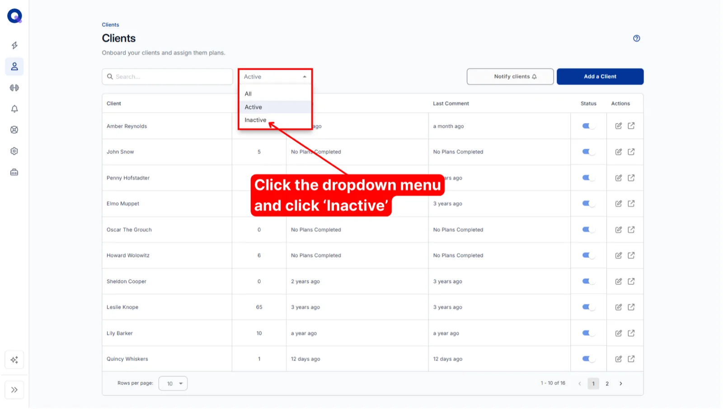Screen dimensions: 723x409
Task: Open the Clients person icon in the sidebar
Action: point(14,66)
